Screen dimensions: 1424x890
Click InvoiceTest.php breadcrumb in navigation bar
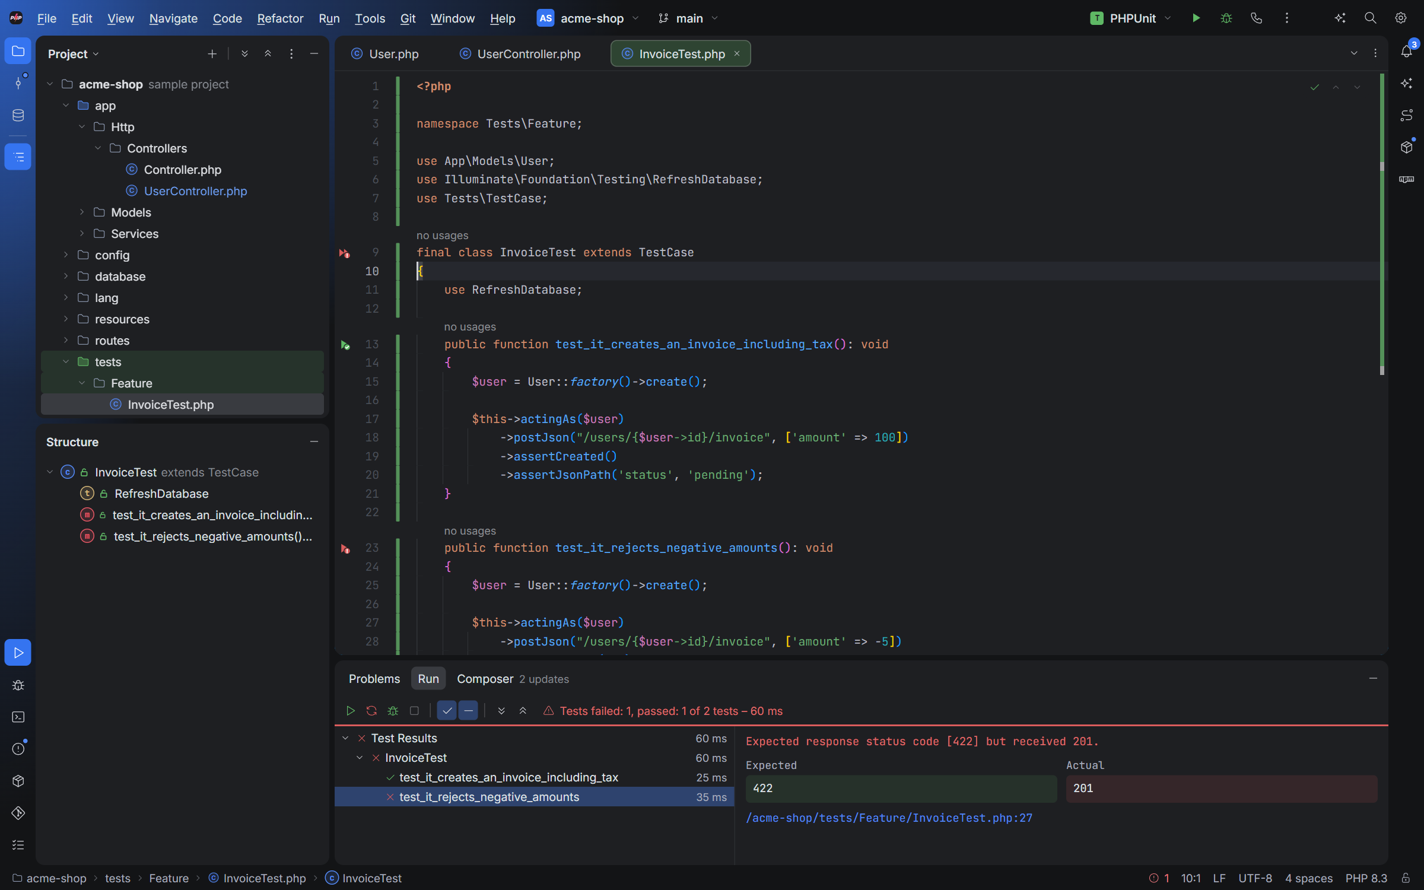258,878
